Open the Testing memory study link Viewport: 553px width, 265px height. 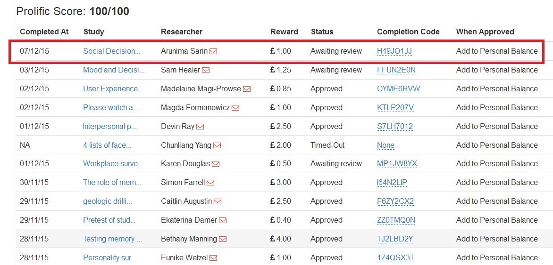pos(112,239)
